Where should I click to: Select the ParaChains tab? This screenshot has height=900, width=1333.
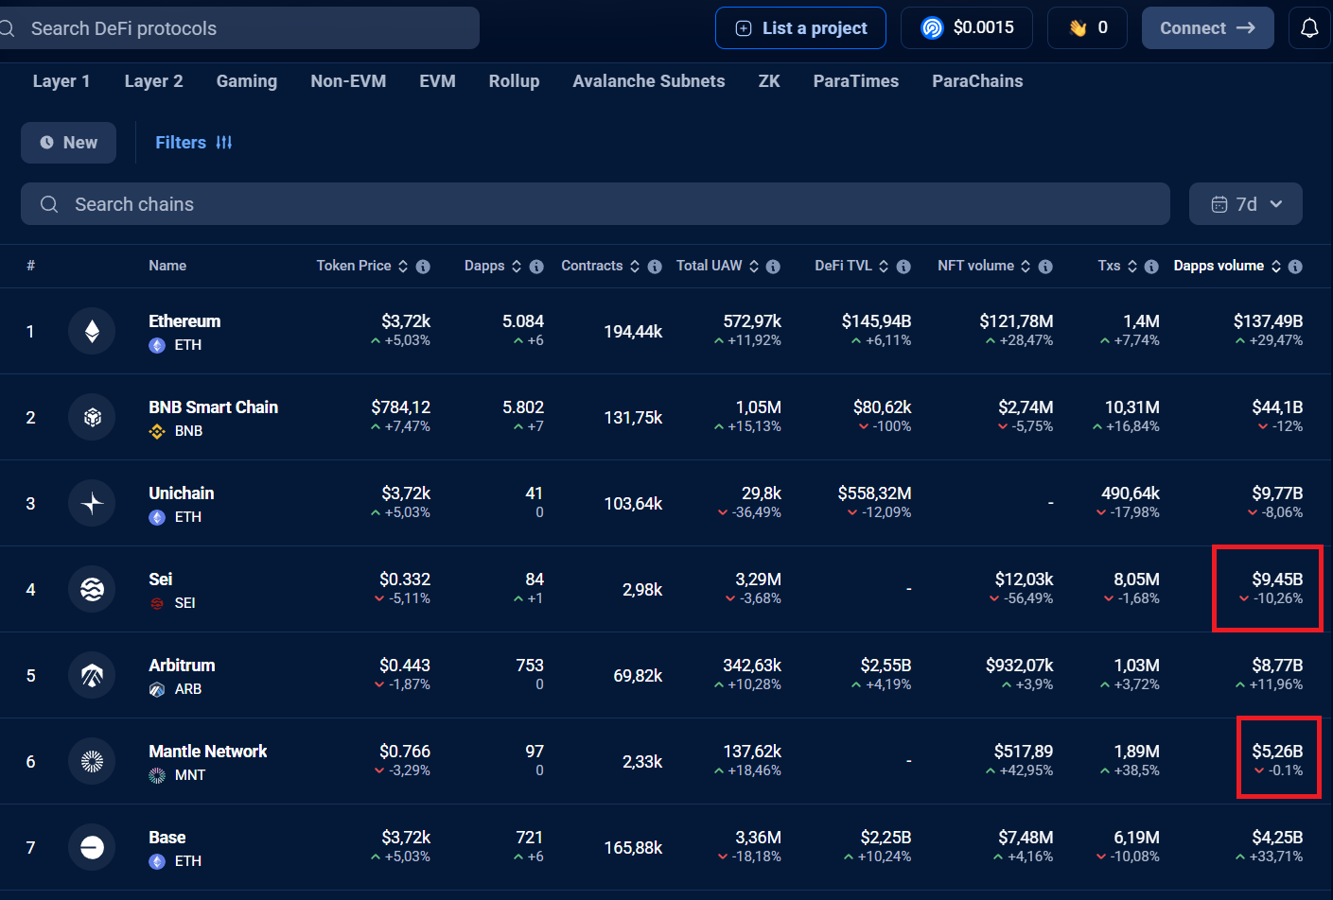point(977,81)
